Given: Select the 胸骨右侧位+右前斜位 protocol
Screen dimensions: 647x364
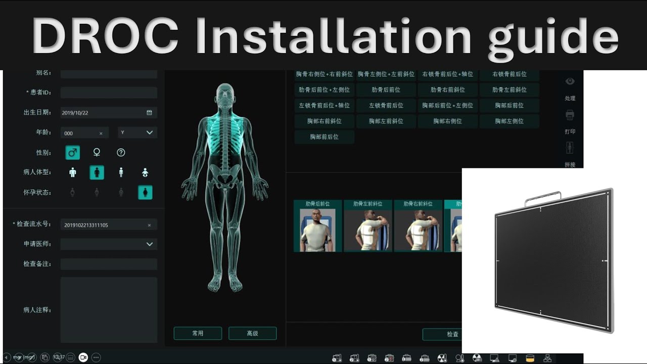Looking at the screenshot, I should pyautogui.click(x=325, y=74).
